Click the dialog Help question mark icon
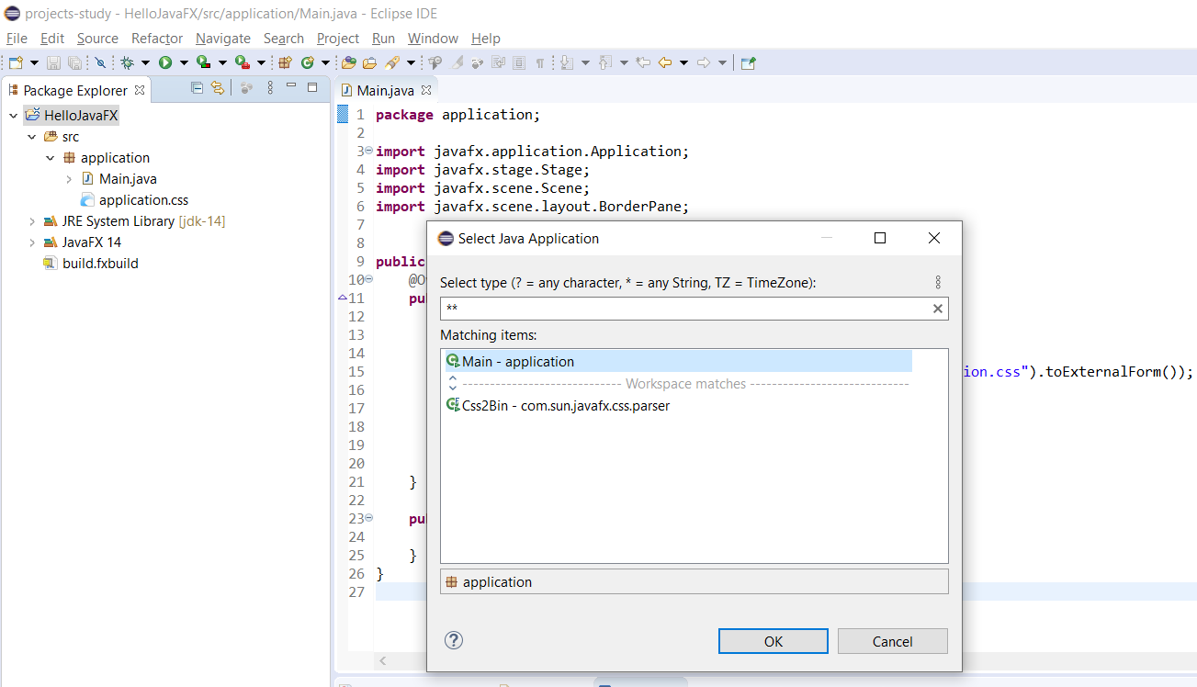Viewport: 1197px width, 687px height. pyautogui.click(x=454, y=640)
